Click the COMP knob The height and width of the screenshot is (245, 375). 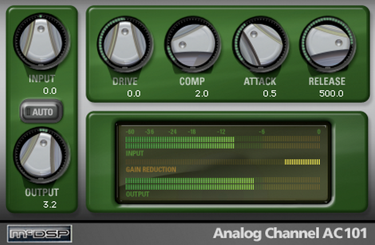[x=192, y=44]
